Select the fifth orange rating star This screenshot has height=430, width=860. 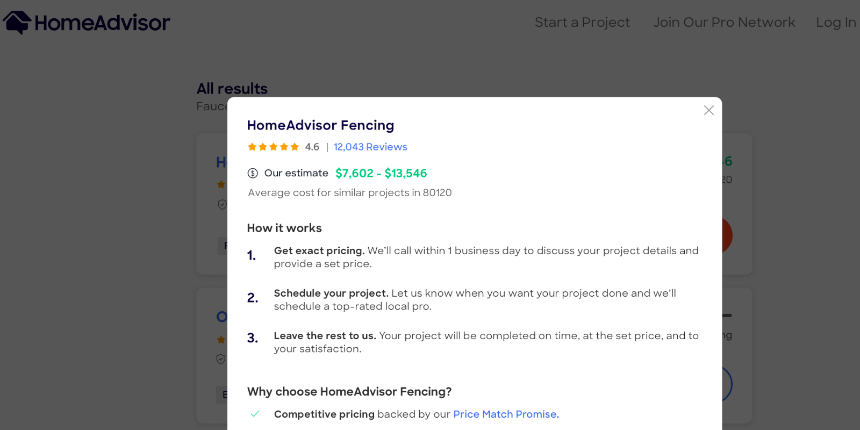point(295,146)
